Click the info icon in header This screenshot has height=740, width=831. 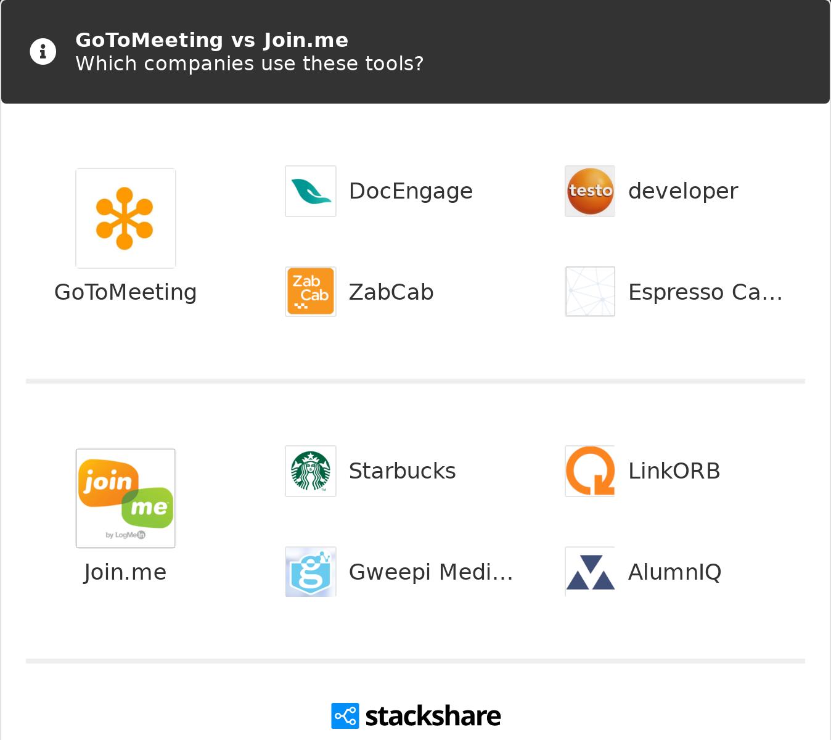click(x=43, y=52)
